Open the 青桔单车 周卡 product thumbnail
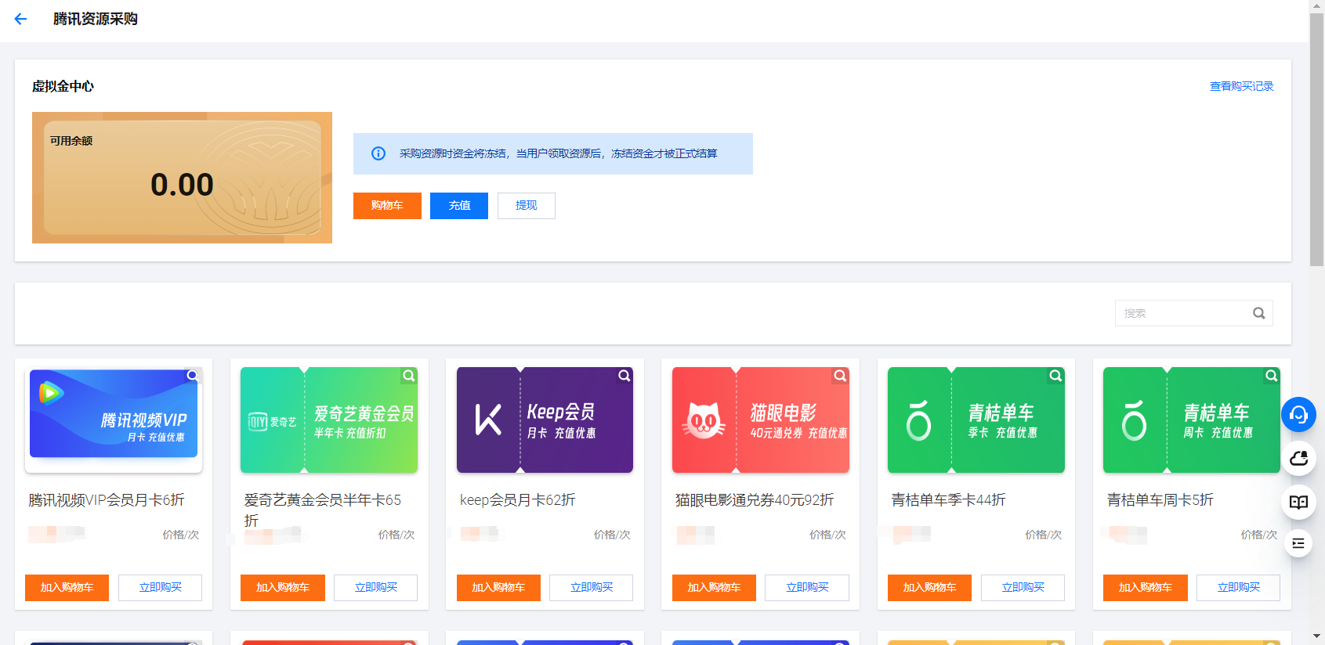The height and width of the screenshot is (645, 1325). pyautogui.click(x=1192, y=420)
